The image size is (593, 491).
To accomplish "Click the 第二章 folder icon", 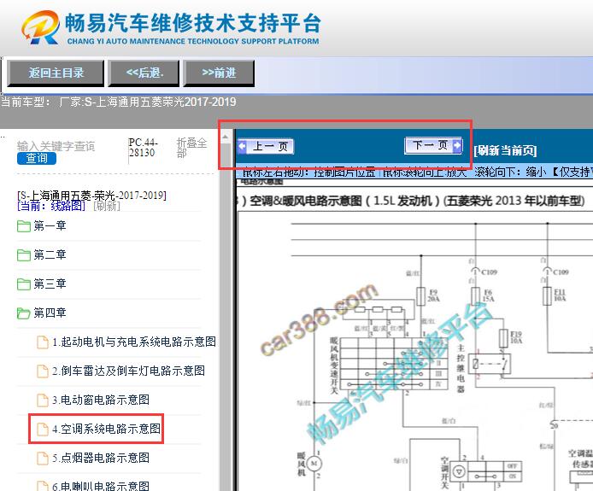I will click(x=24, y=255).
